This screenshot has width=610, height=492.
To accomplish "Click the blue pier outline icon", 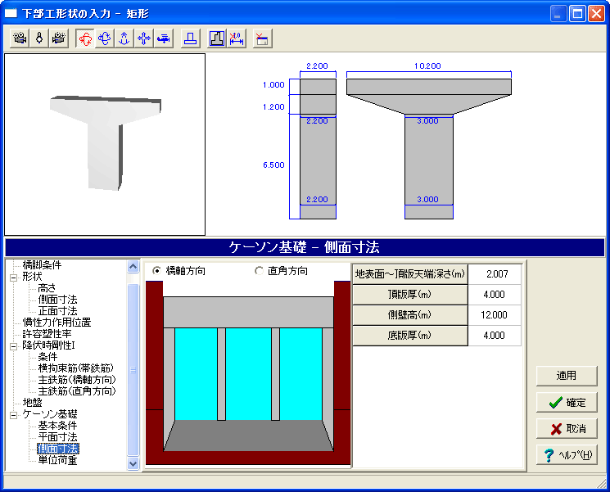I will (x=190, y=38).
